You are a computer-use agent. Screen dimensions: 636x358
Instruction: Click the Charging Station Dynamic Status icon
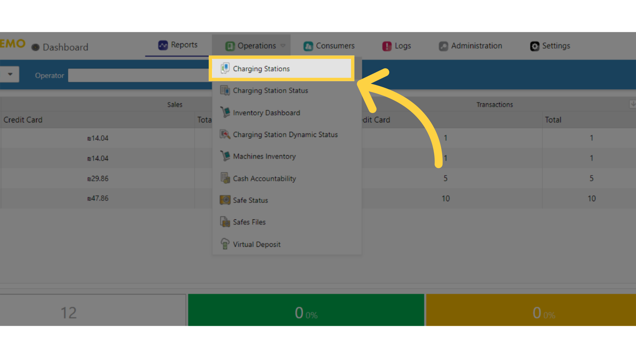click(225, 134)
